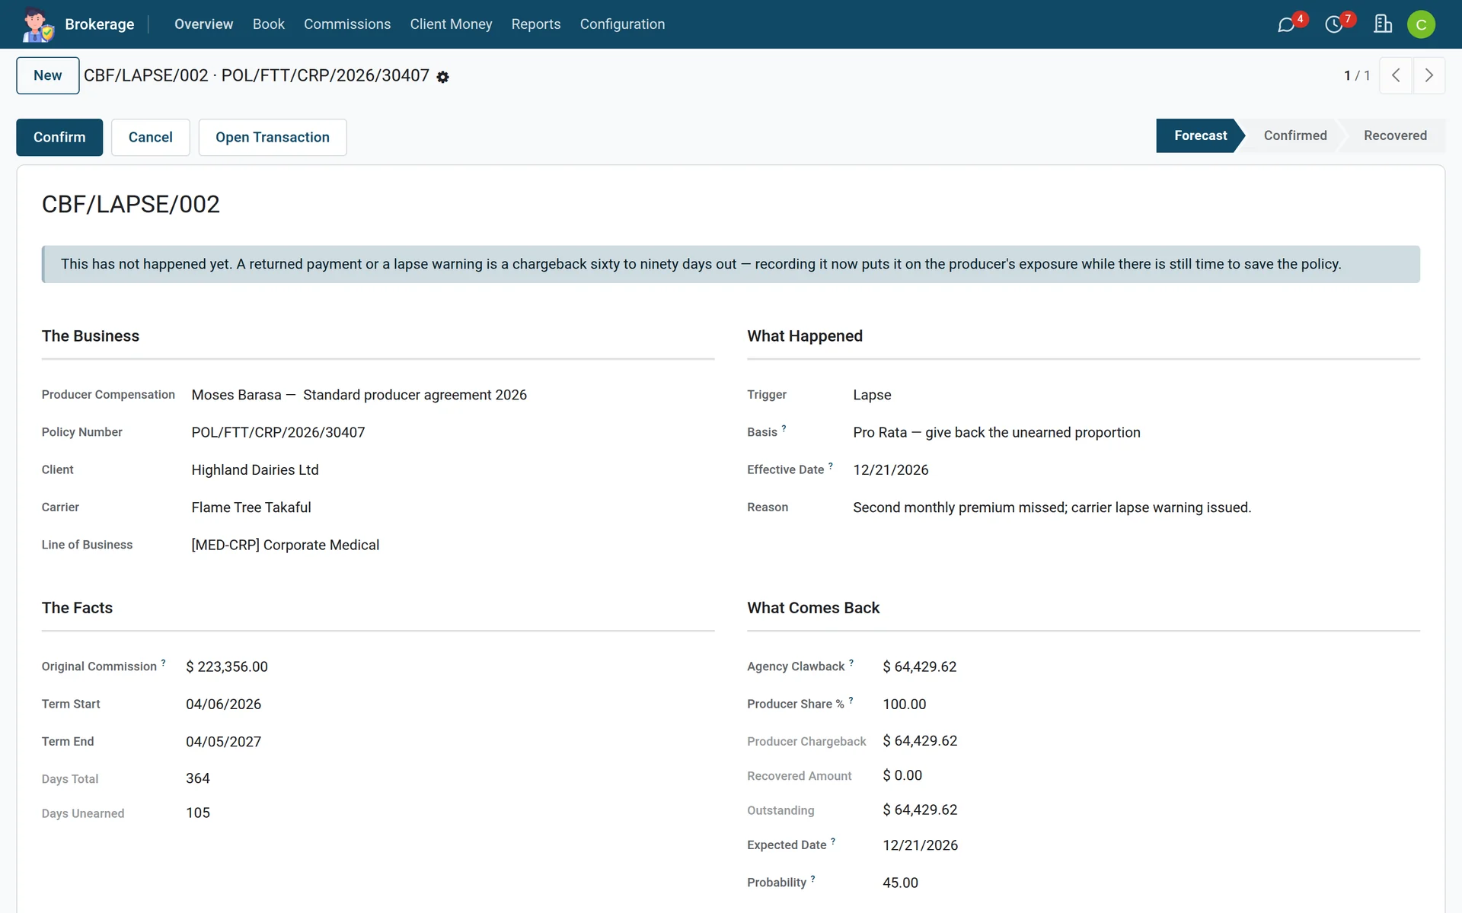This screenshot has height=913, width=1462.
Task: Show help tooltip for Probability
Action: coord(812,879)
